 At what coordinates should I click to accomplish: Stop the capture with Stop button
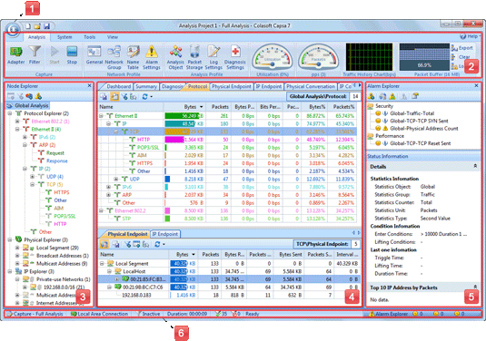click(72, 55)
